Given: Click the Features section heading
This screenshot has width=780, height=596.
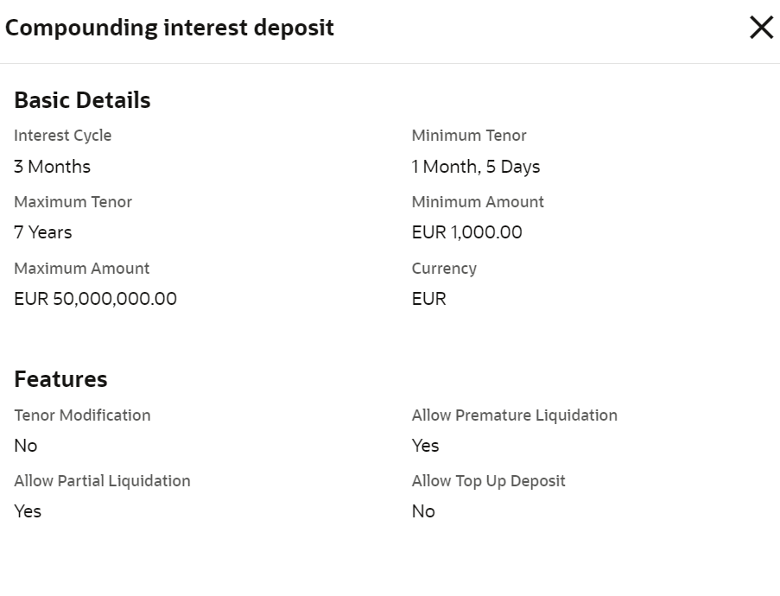Looking at the screenshot, I should (60, 379).
